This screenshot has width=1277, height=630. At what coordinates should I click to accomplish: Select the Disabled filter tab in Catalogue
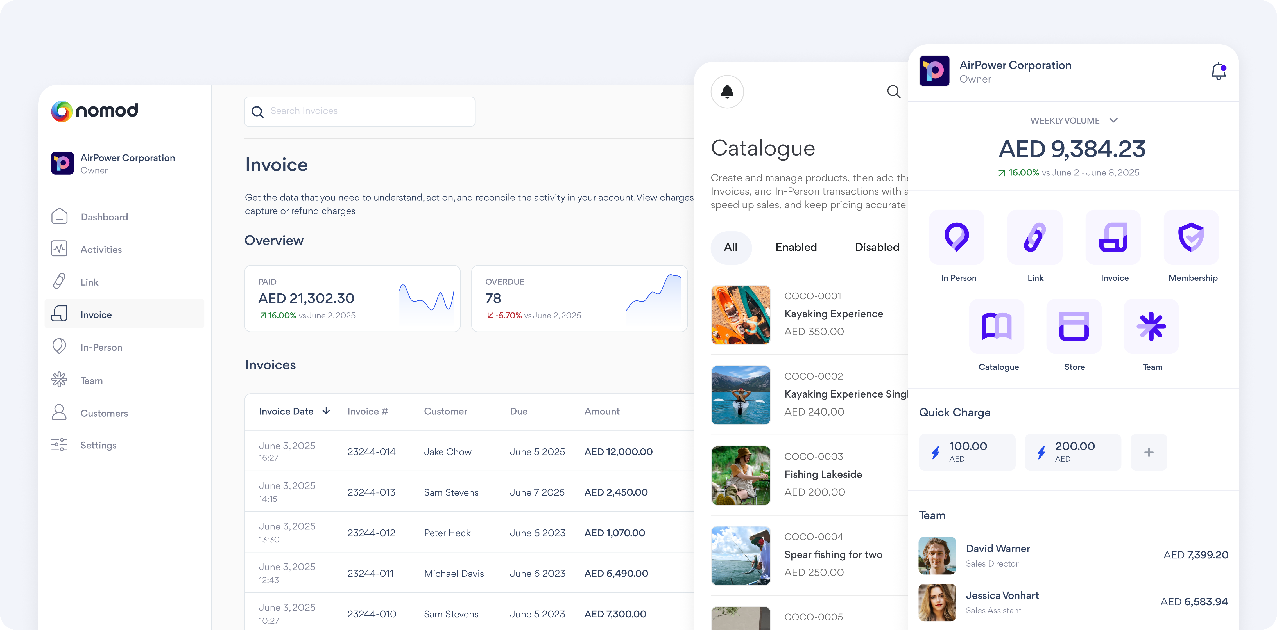[877, 247]
